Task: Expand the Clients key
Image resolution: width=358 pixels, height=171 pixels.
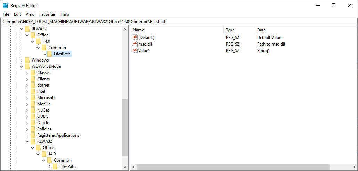Action: (x=27, y=79)
